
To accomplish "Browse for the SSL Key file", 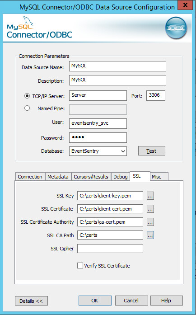I will point(150,196).
